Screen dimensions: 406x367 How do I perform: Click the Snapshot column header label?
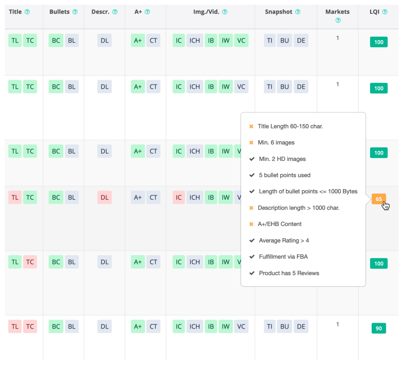click(x=279, y=12)
